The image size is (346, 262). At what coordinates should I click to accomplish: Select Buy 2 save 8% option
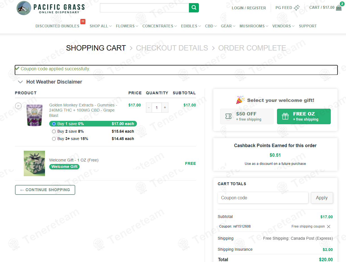tap(54, 131)
